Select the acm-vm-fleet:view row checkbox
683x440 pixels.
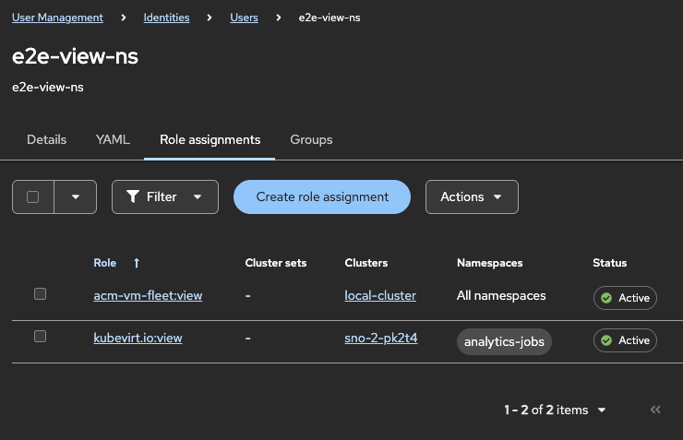(x=40, y=294)
